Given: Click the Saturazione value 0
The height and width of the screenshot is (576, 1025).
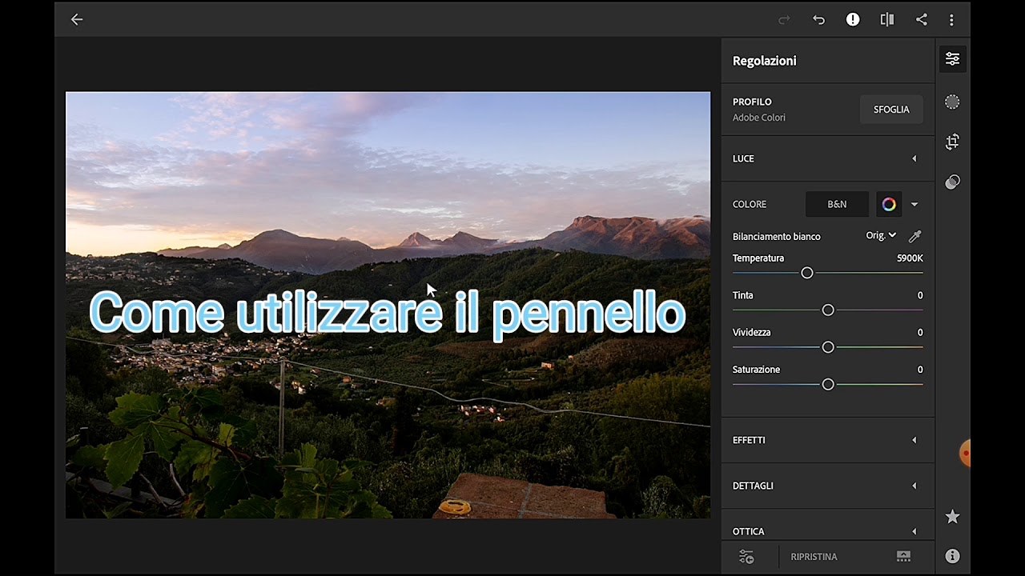Looking at the screenshot, I should coord(920,370).
